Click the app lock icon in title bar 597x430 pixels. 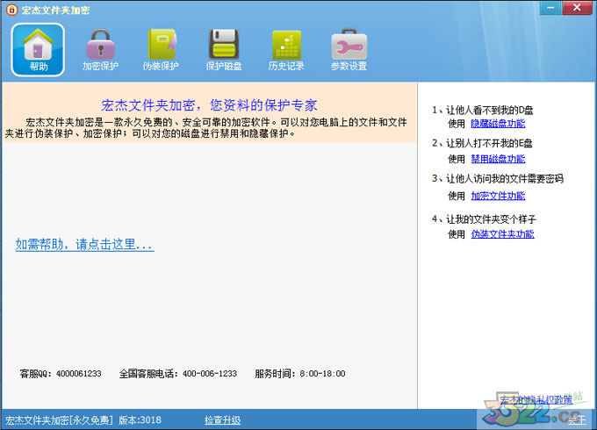pos(11,10)
